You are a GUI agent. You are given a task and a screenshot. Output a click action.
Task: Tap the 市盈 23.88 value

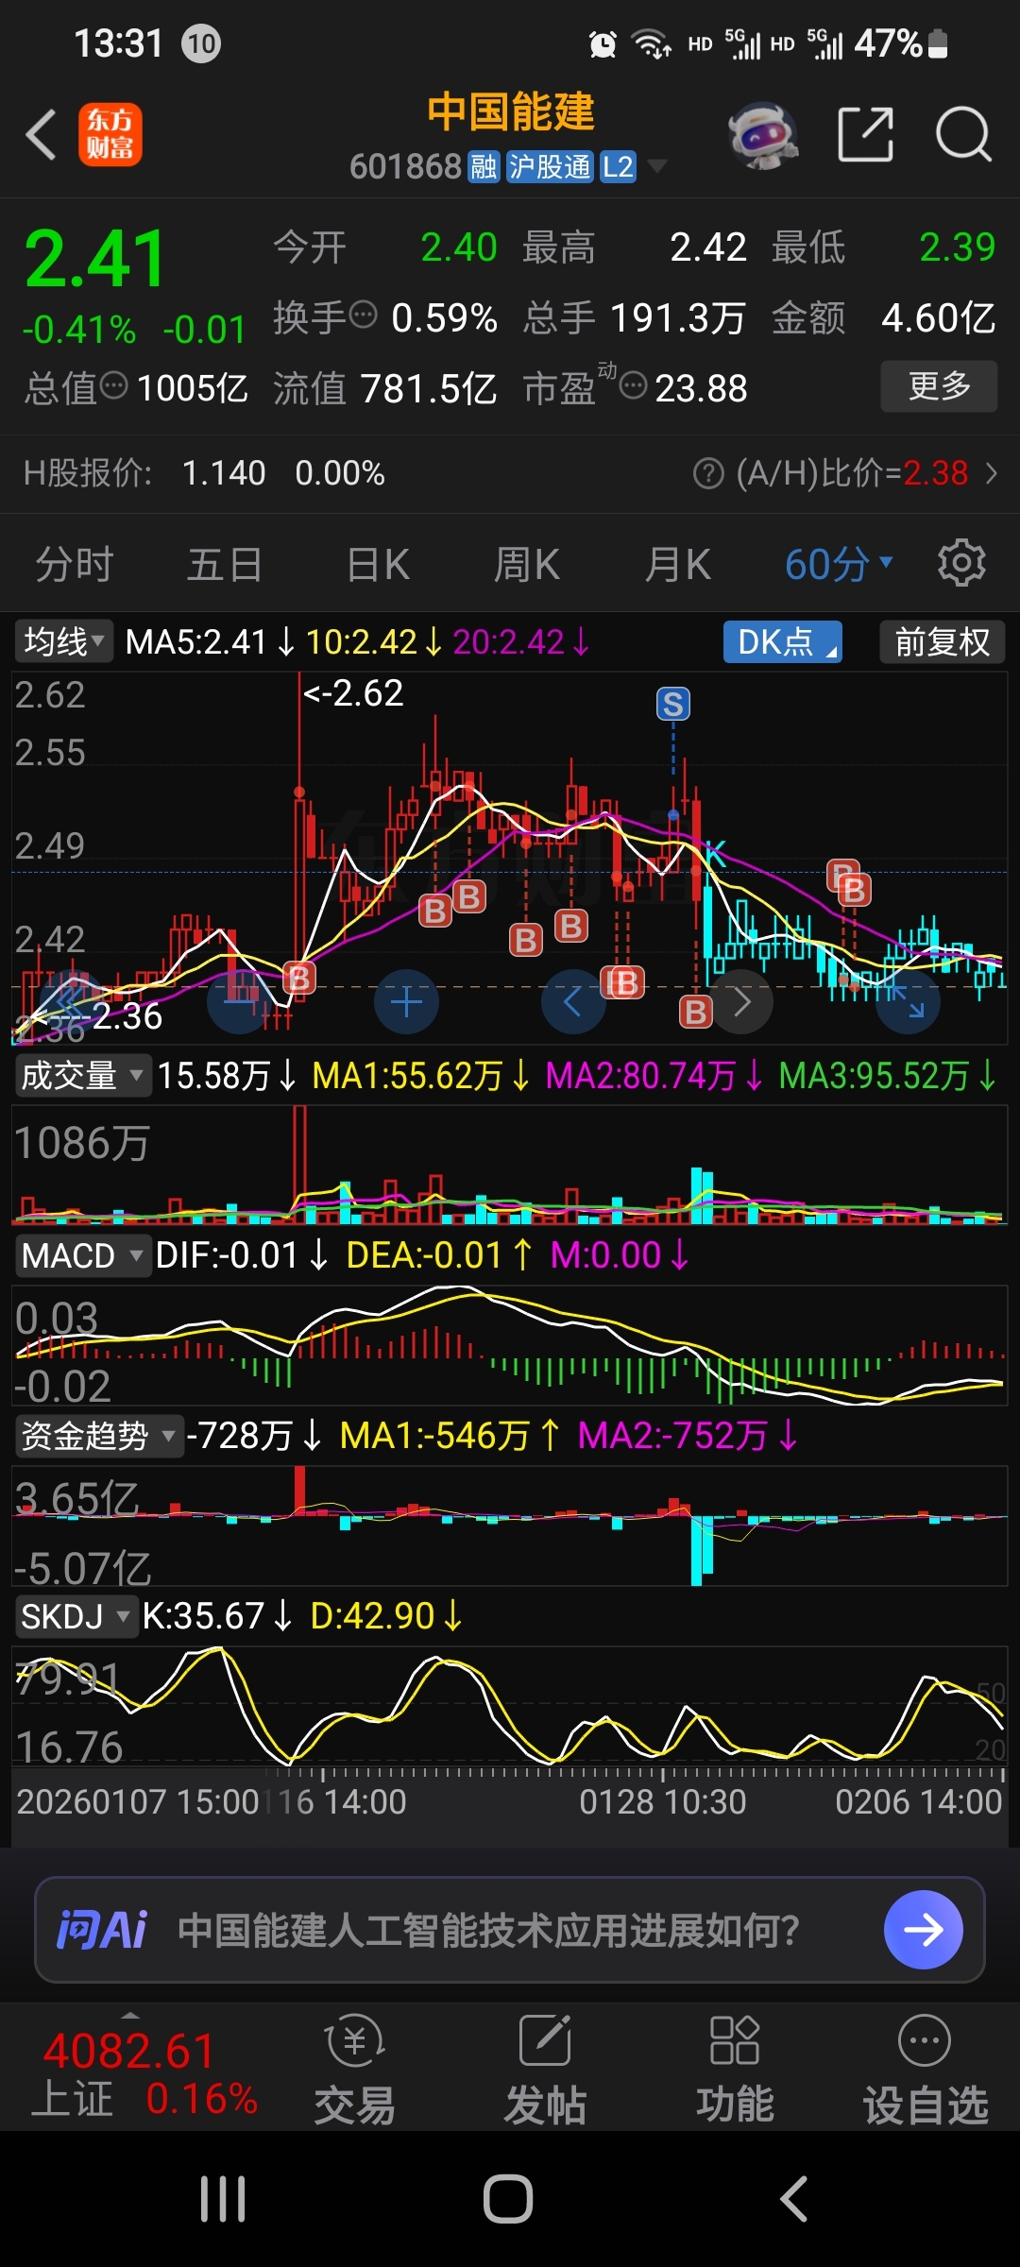[x=701, y=388]
